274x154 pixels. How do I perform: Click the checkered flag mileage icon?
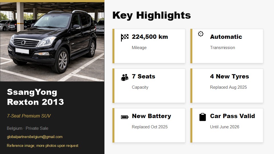point(125,37)
